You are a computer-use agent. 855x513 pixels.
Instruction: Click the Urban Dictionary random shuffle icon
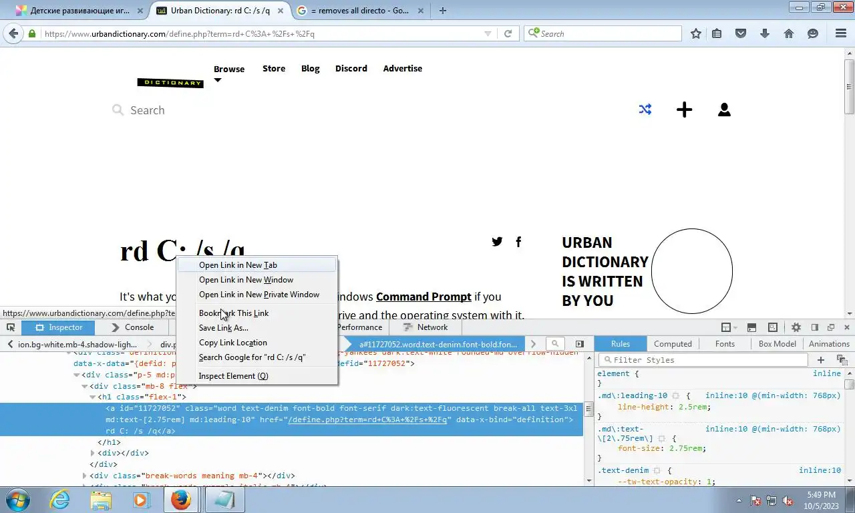coord(645,110)
